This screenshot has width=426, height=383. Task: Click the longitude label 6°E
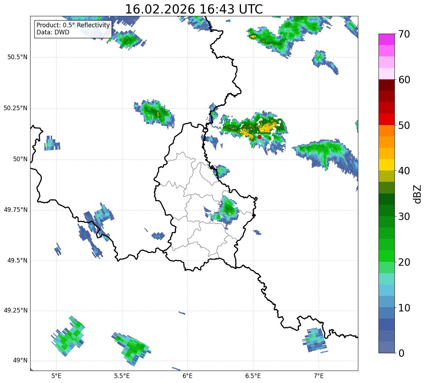point(187,376)
